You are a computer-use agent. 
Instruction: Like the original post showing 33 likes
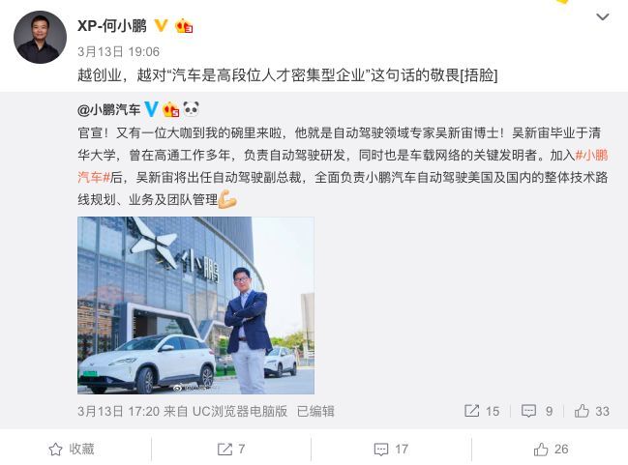592,411
